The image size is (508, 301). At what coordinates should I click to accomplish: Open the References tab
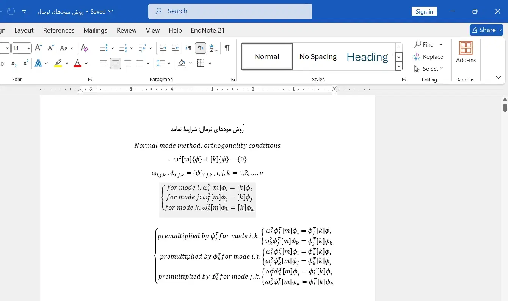point(59,30)
